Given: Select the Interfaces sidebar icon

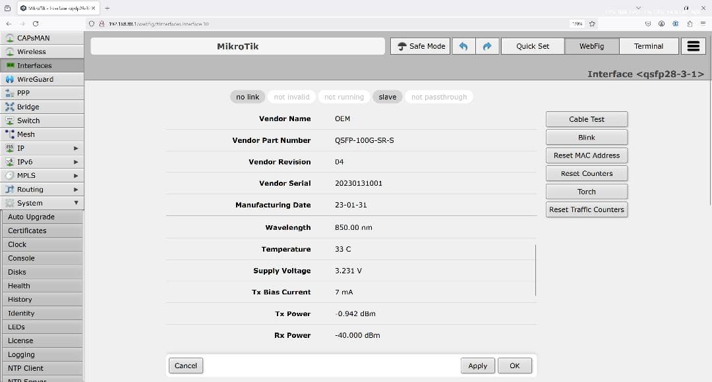Looking at the screenshot, I should tap(9, 65).
